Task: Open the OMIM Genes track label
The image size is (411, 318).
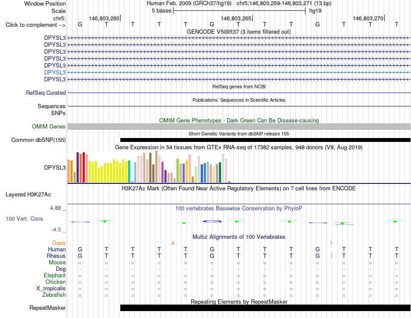Action: [48, 126]
